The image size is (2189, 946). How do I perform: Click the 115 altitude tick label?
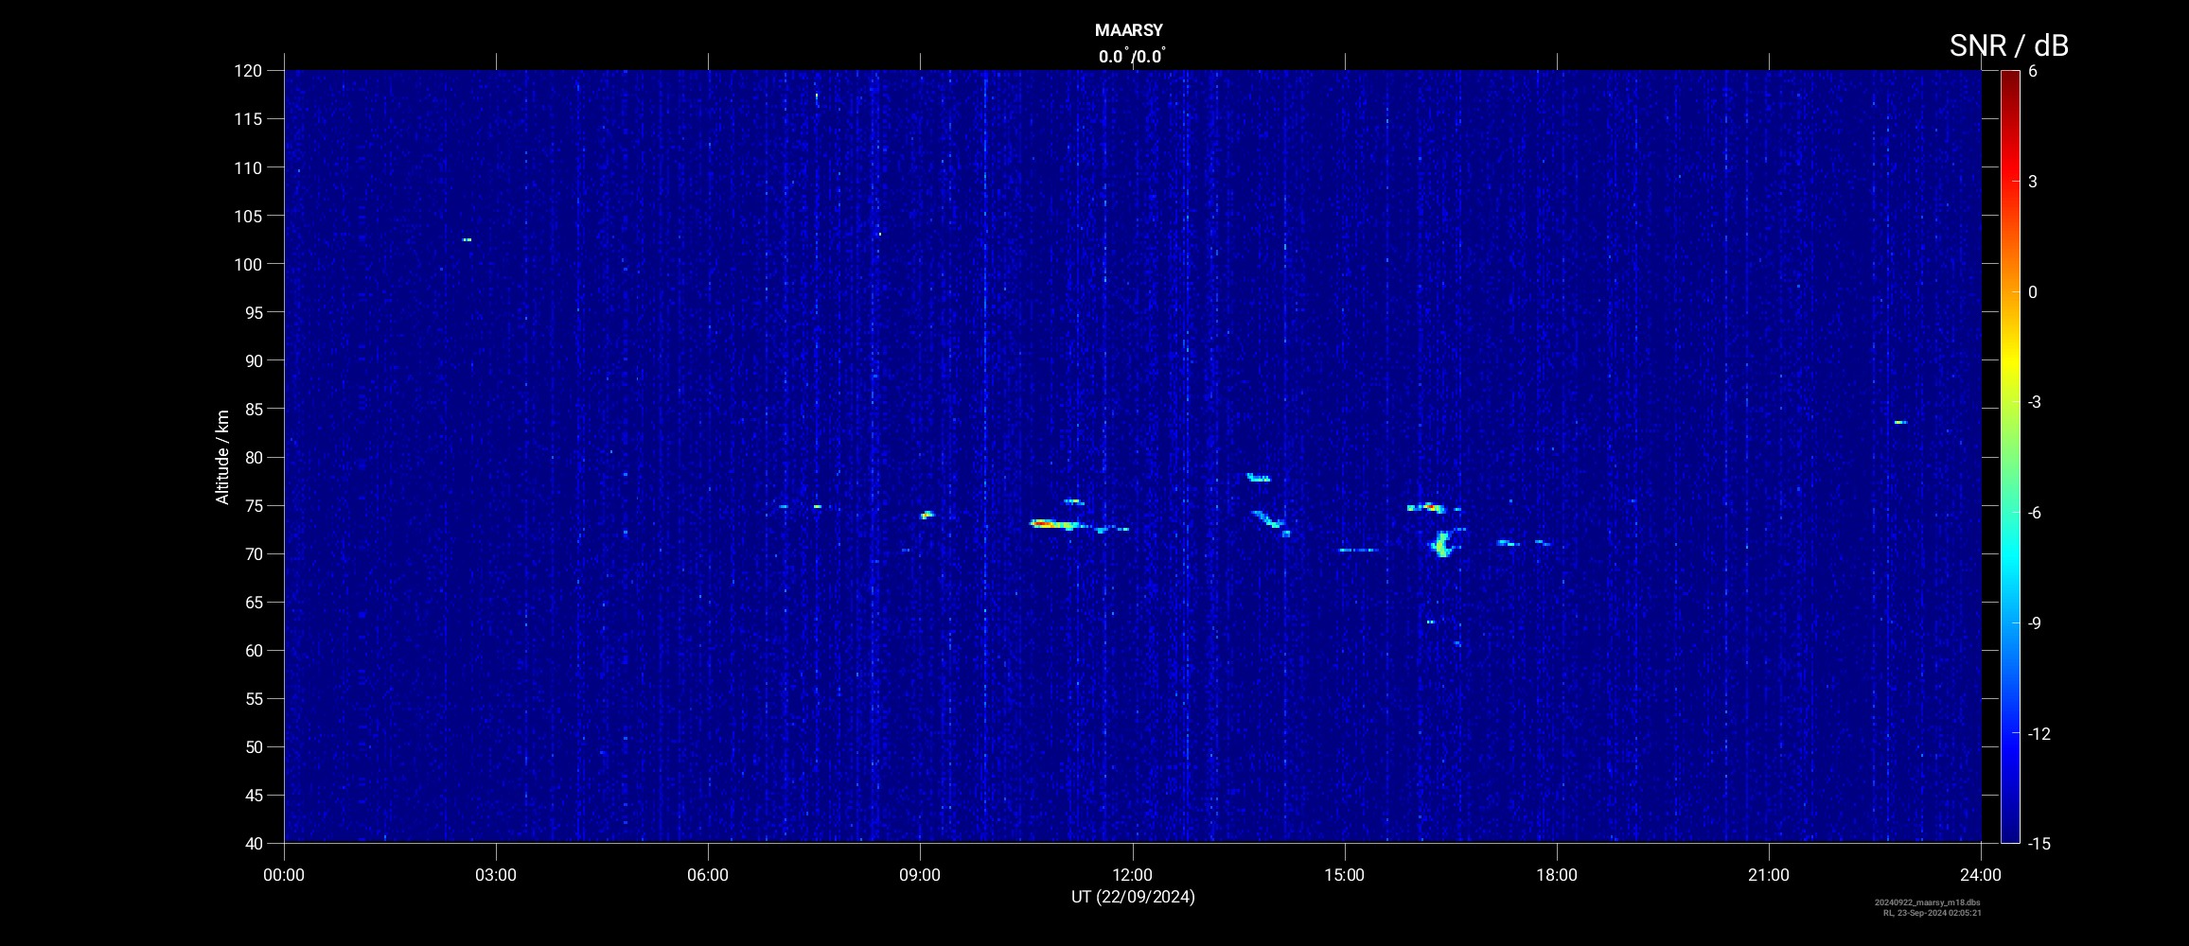coord(246,118)
